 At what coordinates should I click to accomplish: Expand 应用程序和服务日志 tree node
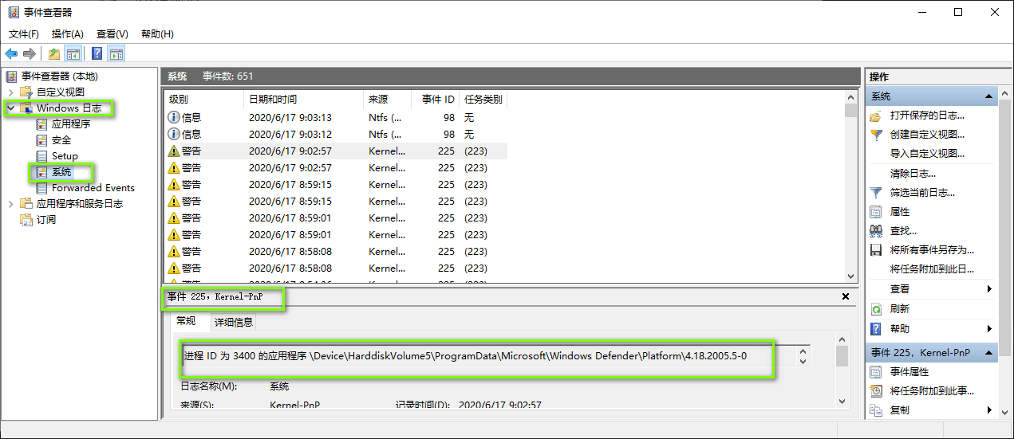10,204
